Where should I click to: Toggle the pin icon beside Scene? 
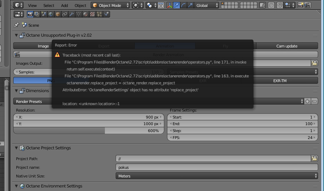17,25
